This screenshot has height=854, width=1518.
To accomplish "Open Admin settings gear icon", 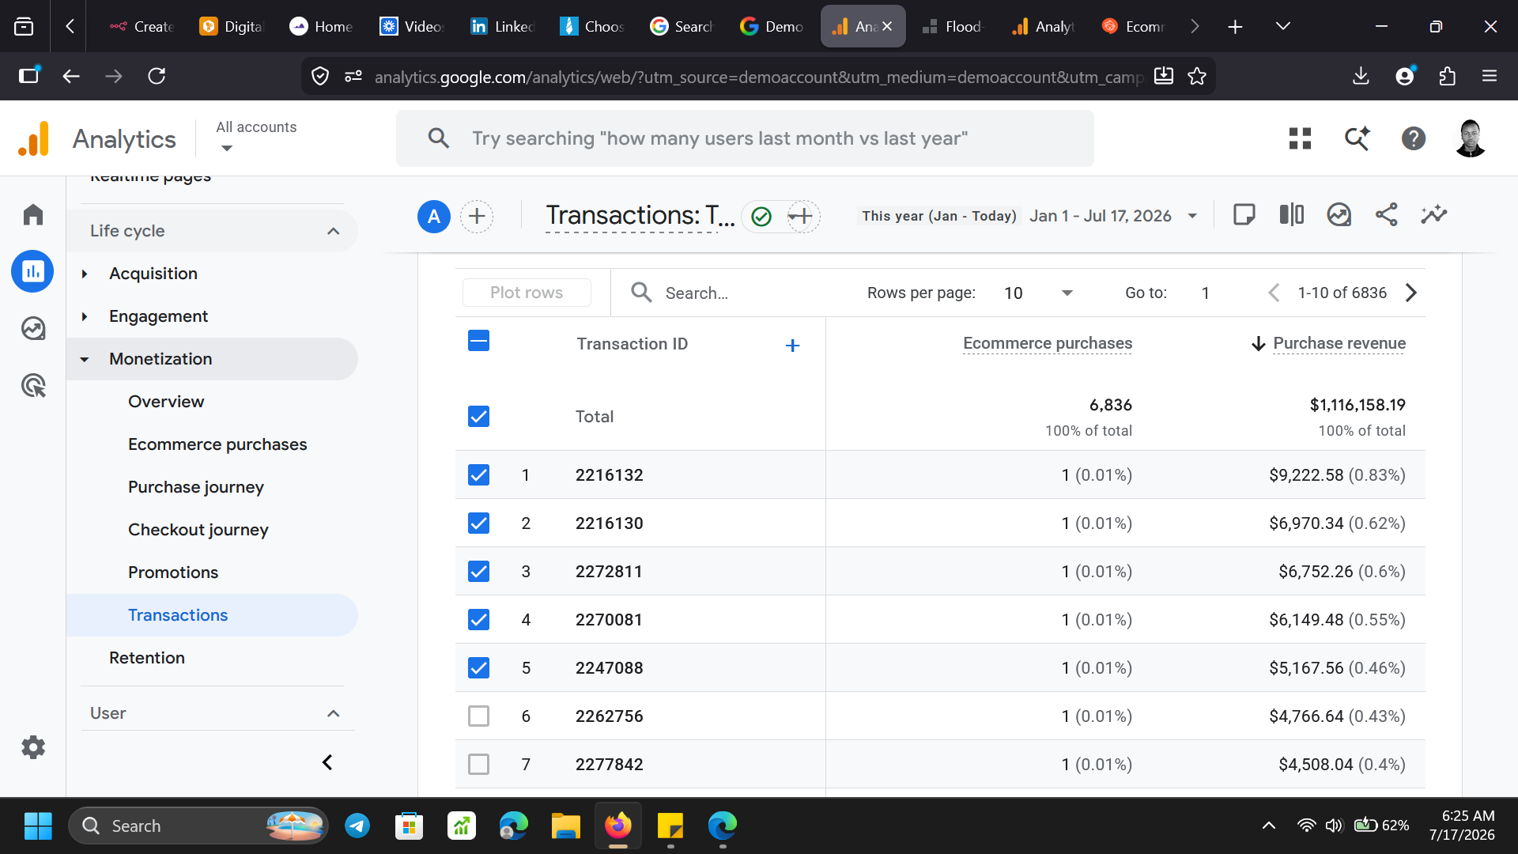I will tap(32, 747).
